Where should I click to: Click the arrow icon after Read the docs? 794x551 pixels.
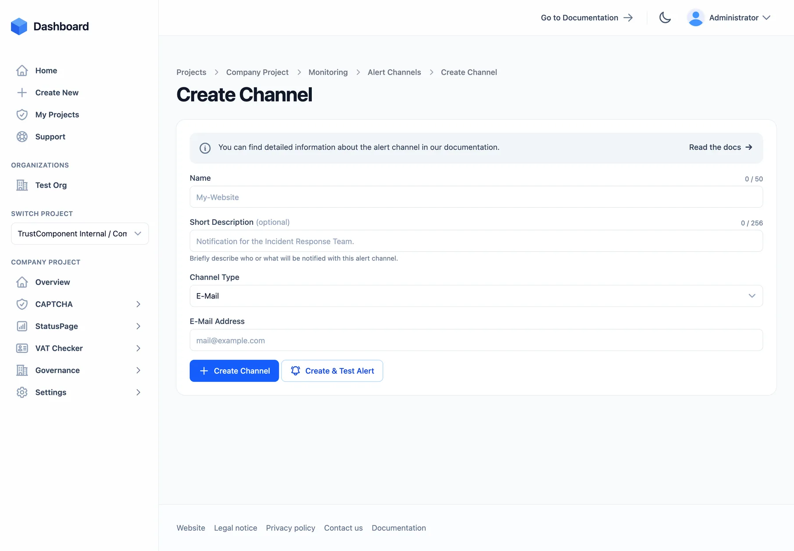click(x=749, y=147)
